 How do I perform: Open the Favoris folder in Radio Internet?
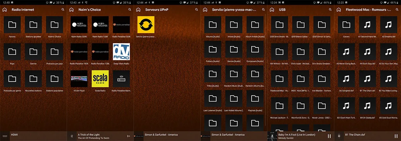12,24
